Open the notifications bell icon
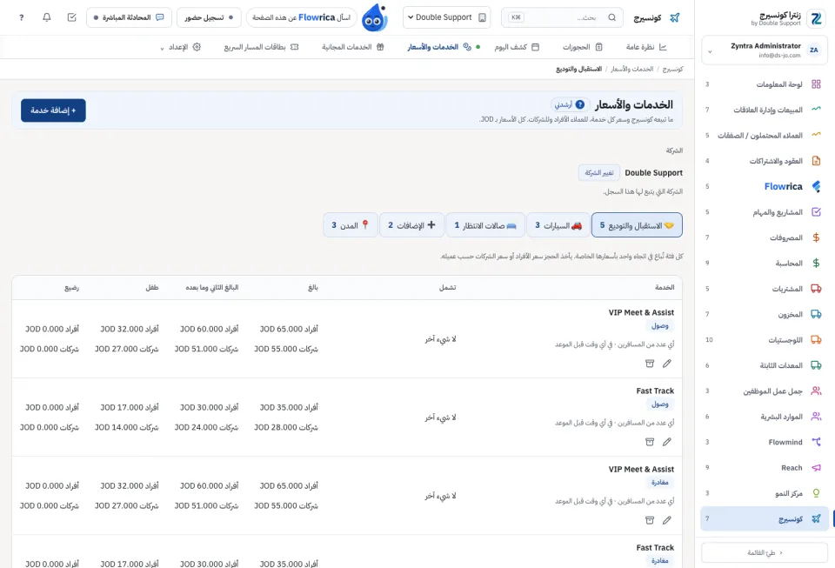 tap(47, 17)
